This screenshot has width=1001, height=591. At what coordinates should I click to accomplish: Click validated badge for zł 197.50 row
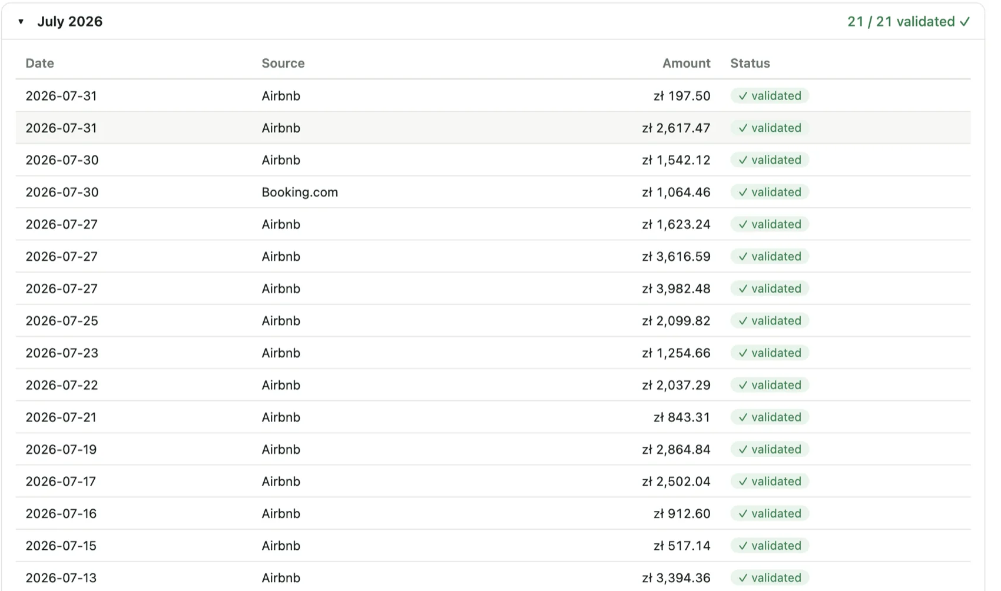point(770,96)
